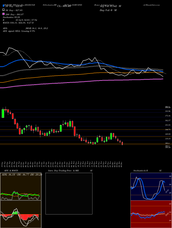Image resolution: width=172 pixels, height=228 pixels.
Task: Click the 351.58 price axis label
Action: pos(168,125)
